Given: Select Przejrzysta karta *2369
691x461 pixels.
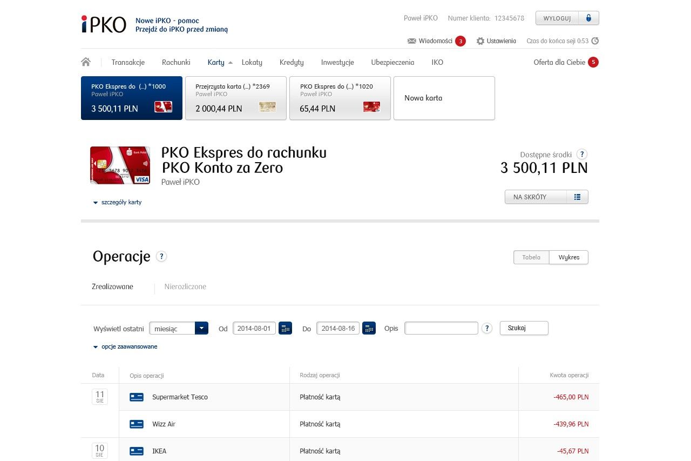Looking at the screenshot, I should pyautogui.click(x=236, y=98).
